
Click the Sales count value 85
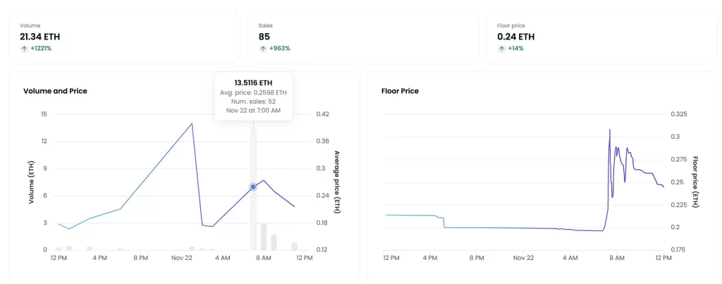pos(264,37)
